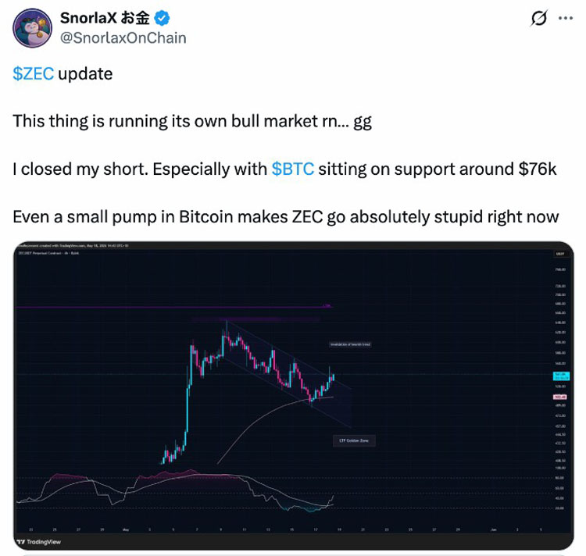Open the three-dot more options menu
Screen dimensions: 586x556
566,18
